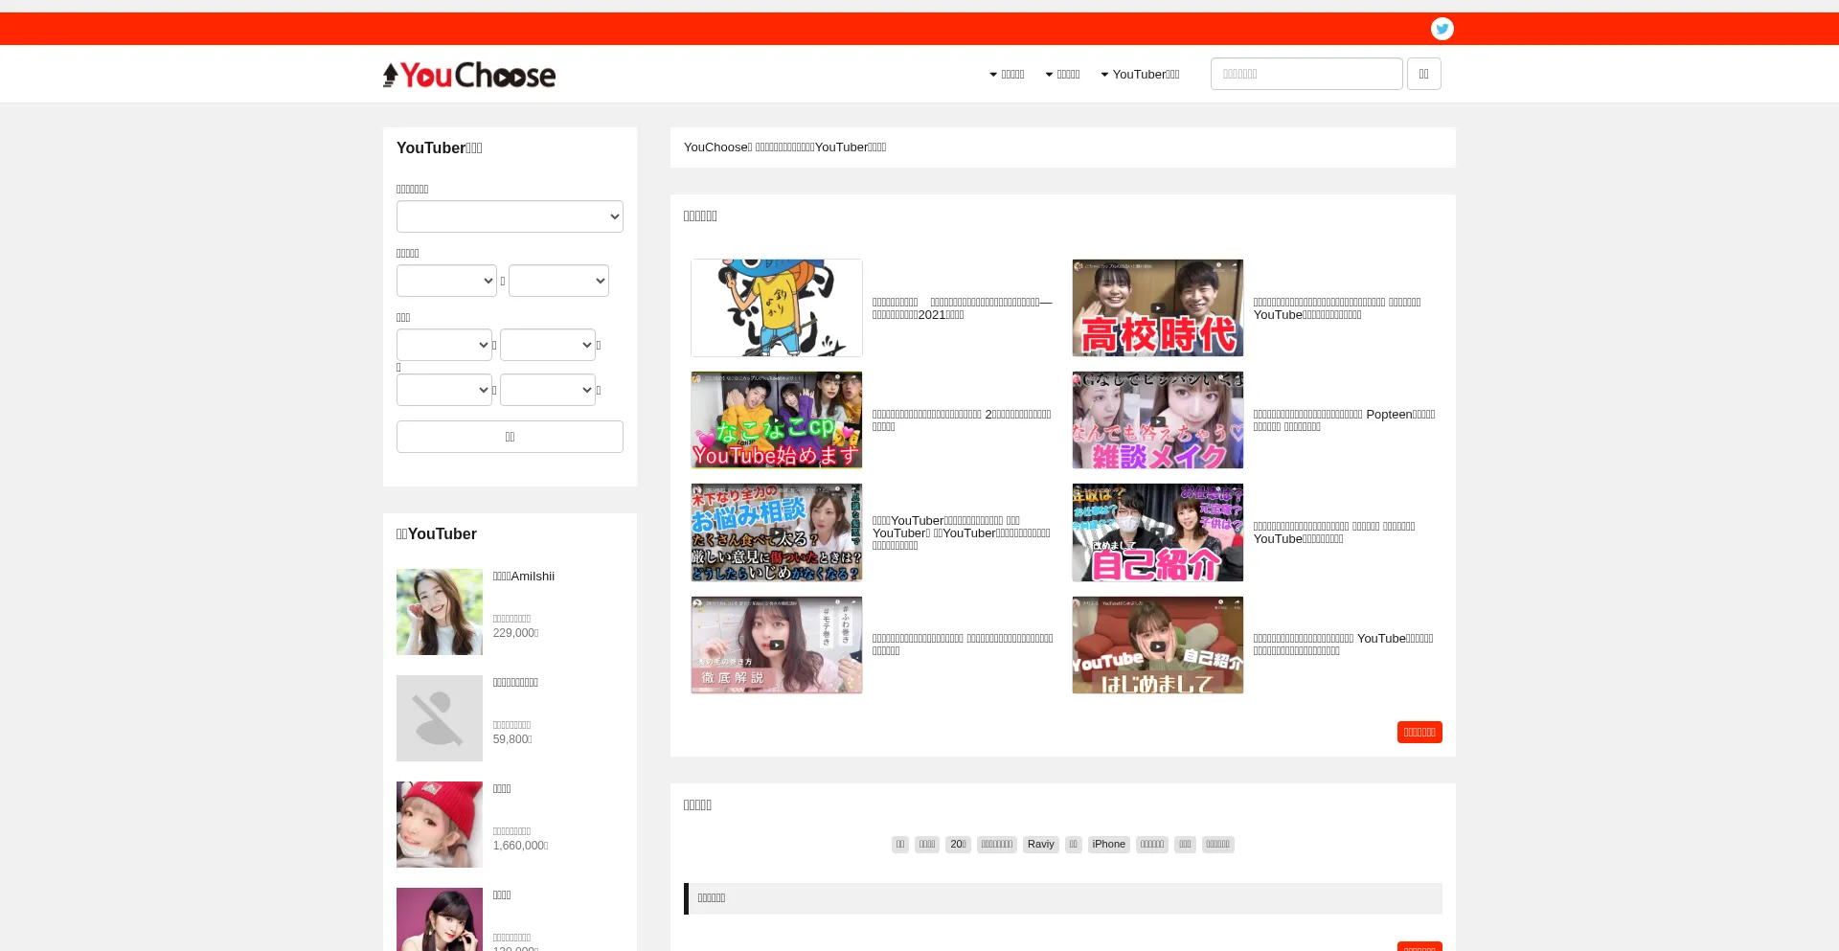Image resolution: width=1839 pixels, height=951 pixels.
Task: Play the red sofa はじめまして video
Action: pyautogui.click(x=1157, y=645)
